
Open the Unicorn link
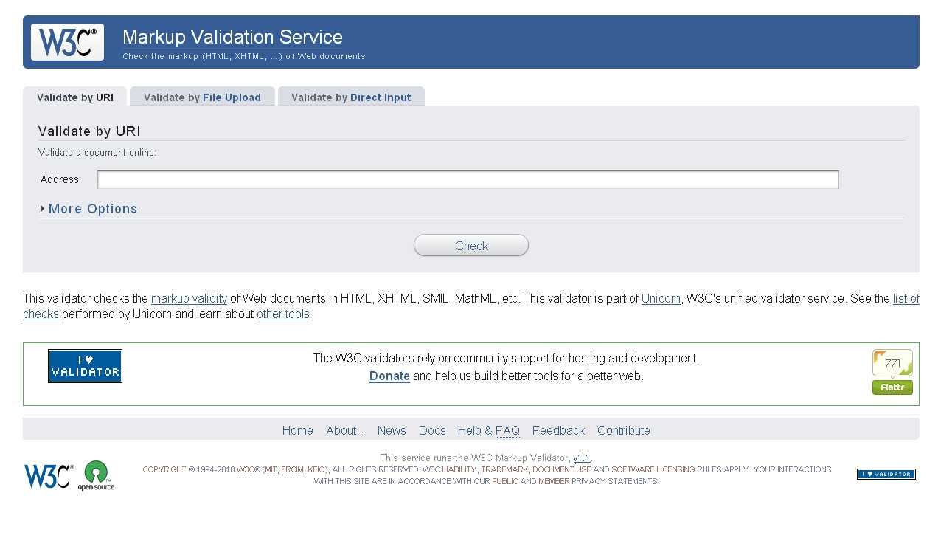[x=661, y=299]
